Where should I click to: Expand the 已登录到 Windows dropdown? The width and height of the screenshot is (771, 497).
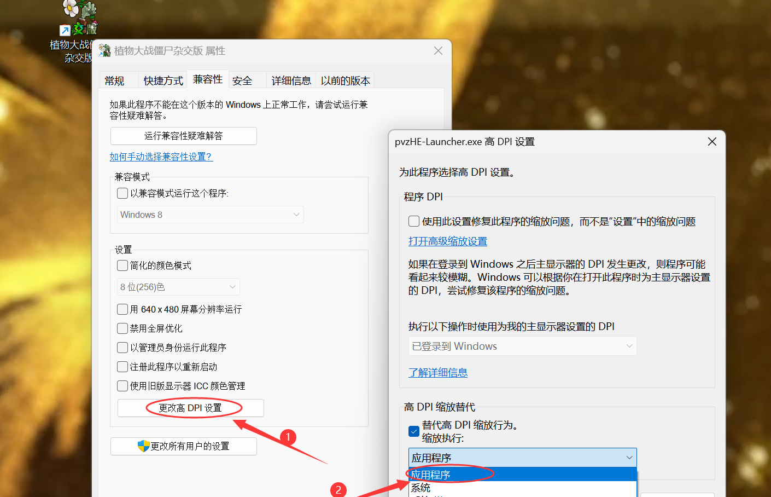coord(522,346)
